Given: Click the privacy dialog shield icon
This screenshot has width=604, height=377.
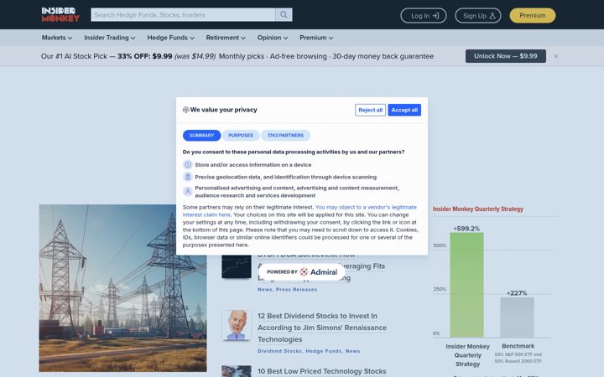Looking at the screenshot, I should click(185, 110).
